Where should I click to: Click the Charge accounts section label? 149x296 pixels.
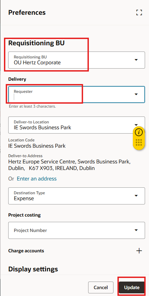click(x=26, y=251)
